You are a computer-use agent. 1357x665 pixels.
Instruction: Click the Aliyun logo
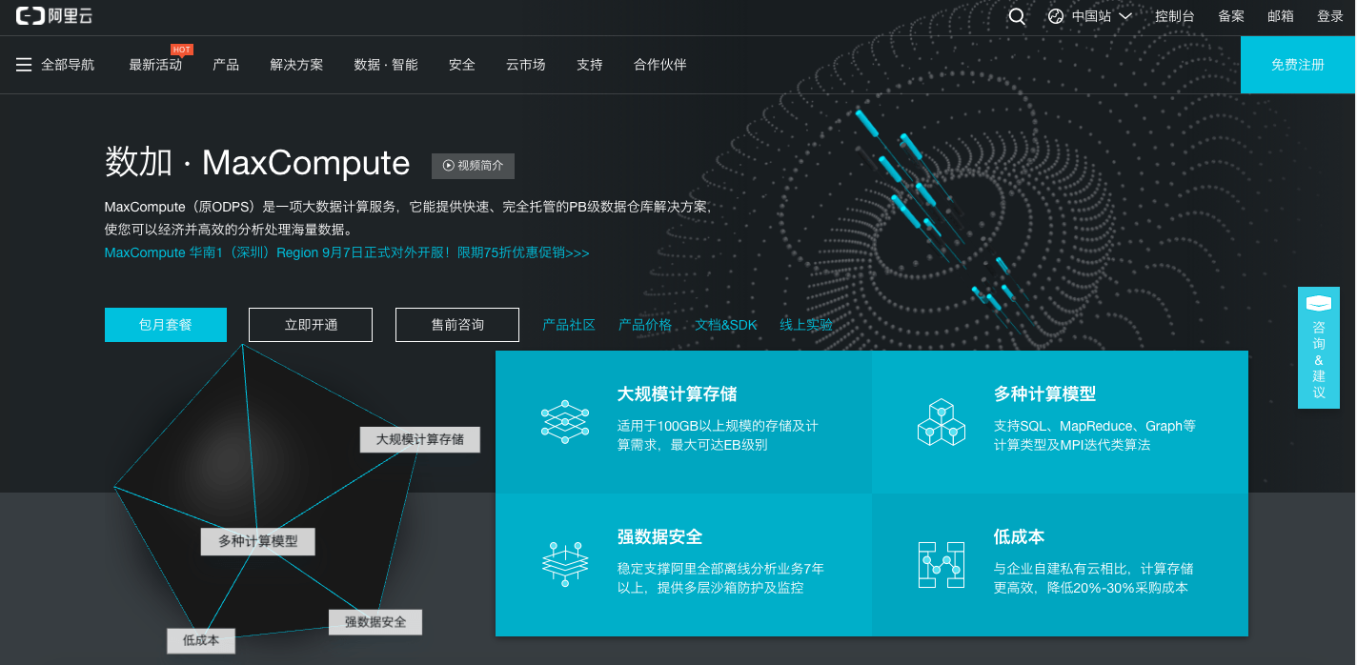pos(54,16)
